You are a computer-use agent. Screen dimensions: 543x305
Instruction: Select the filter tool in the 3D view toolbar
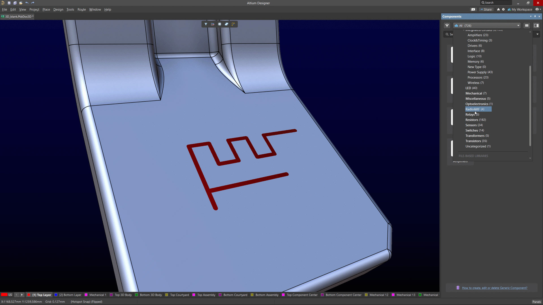coord(206,24)
